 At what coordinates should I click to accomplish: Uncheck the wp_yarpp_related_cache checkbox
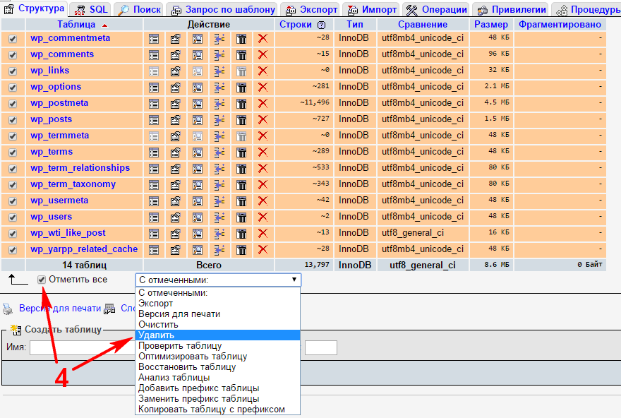point(13,250)
